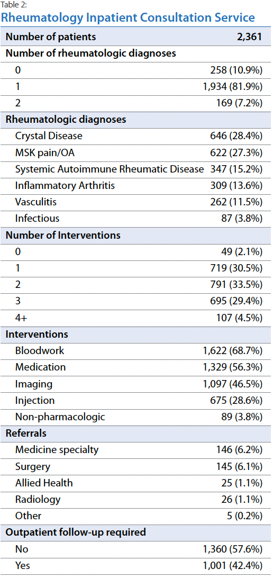Click the Non-pharmacologic row label
Screen dimensions: 273x578
point(60,417)
